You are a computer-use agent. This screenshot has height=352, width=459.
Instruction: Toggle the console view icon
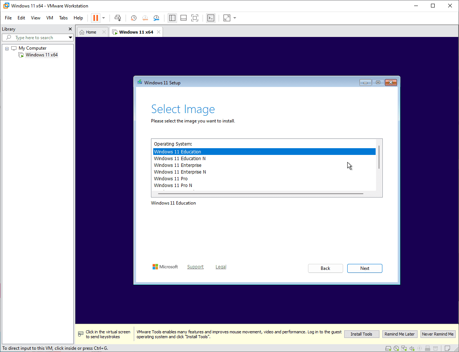tap(211, 18)
